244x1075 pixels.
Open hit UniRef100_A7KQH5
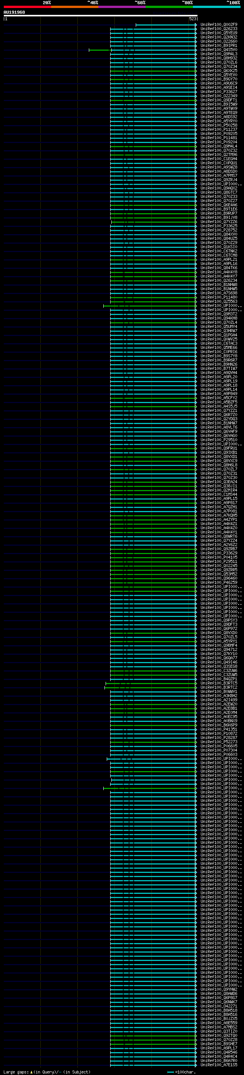click(219, 516)
